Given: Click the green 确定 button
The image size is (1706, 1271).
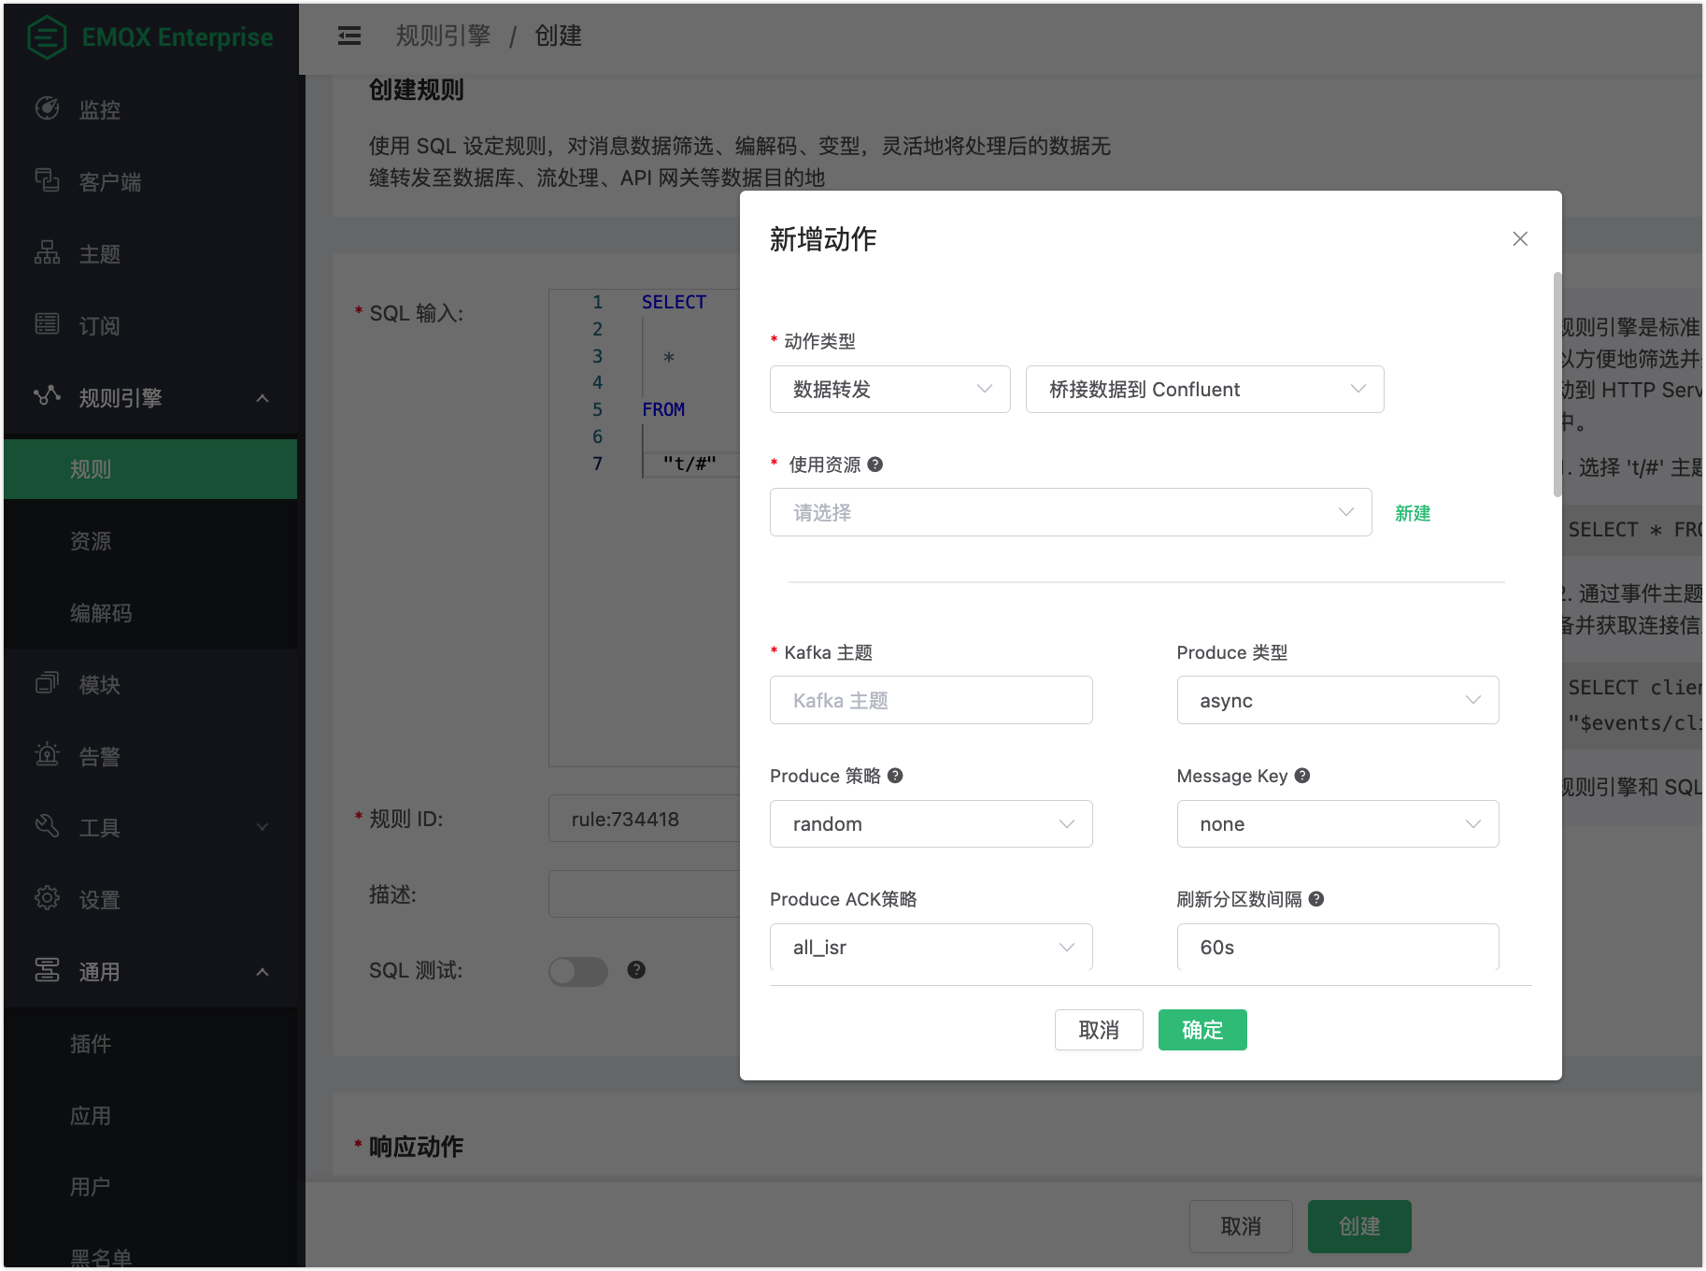Looking at the screenshot, I should point(1202,1030).
